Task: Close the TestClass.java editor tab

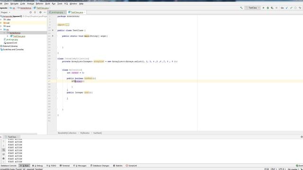Action: pyautogui.click(x=85, y=12)
